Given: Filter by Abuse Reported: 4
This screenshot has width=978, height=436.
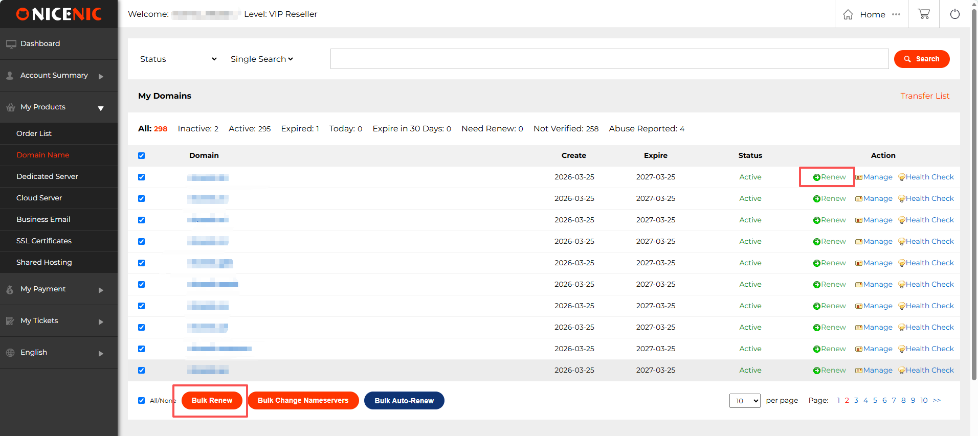Looking at the screenshot, I should (x=647, y=129).
